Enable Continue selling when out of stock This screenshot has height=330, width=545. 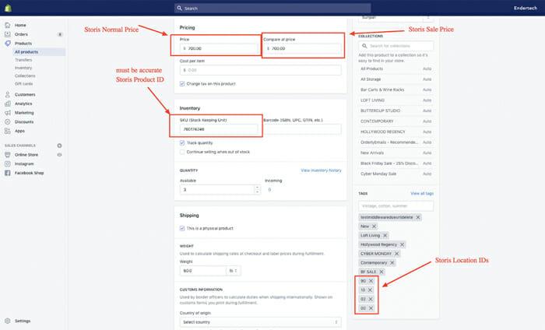[182, 152]
